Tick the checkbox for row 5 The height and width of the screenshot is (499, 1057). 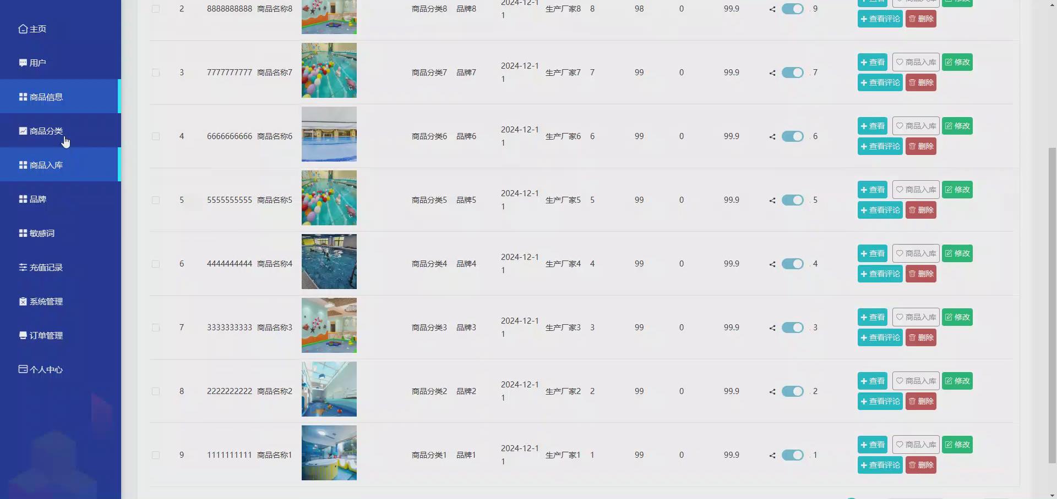coord(156,200)
